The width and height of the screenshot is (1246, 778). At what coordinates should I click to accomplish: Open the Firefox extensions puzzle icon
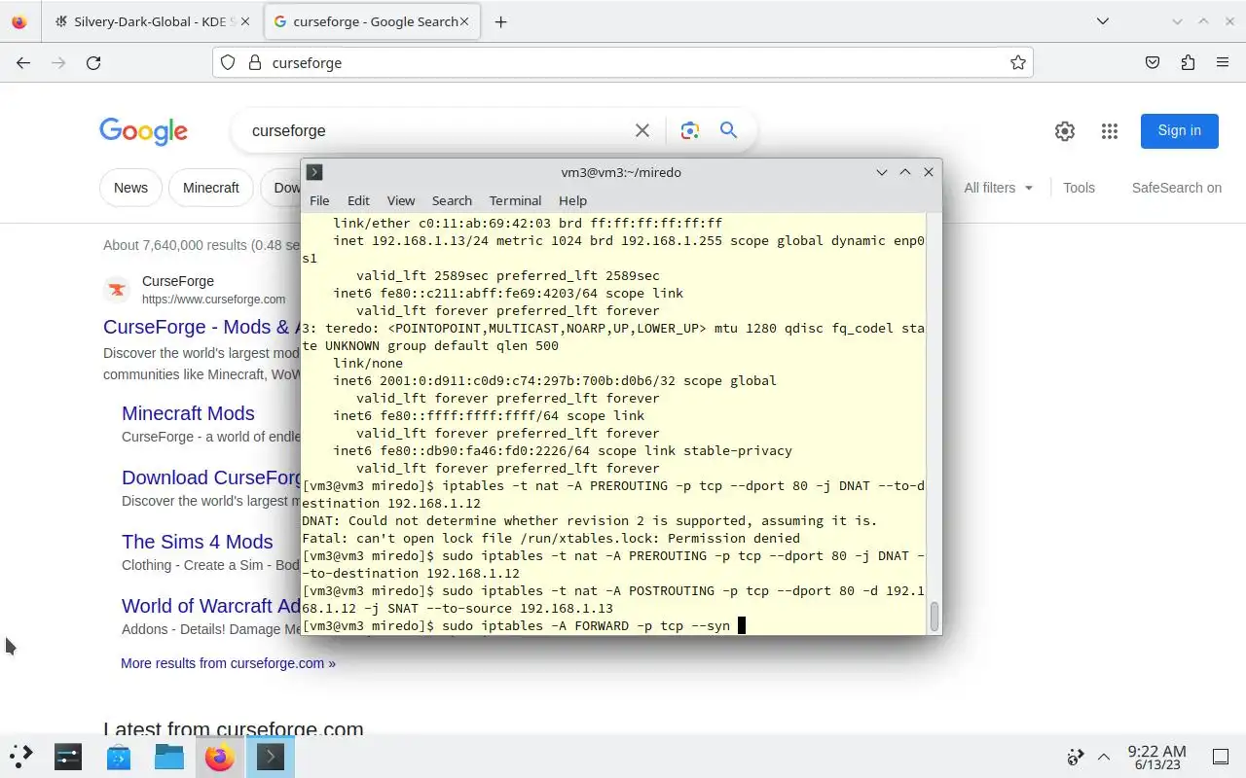(x=1188, y=62)
